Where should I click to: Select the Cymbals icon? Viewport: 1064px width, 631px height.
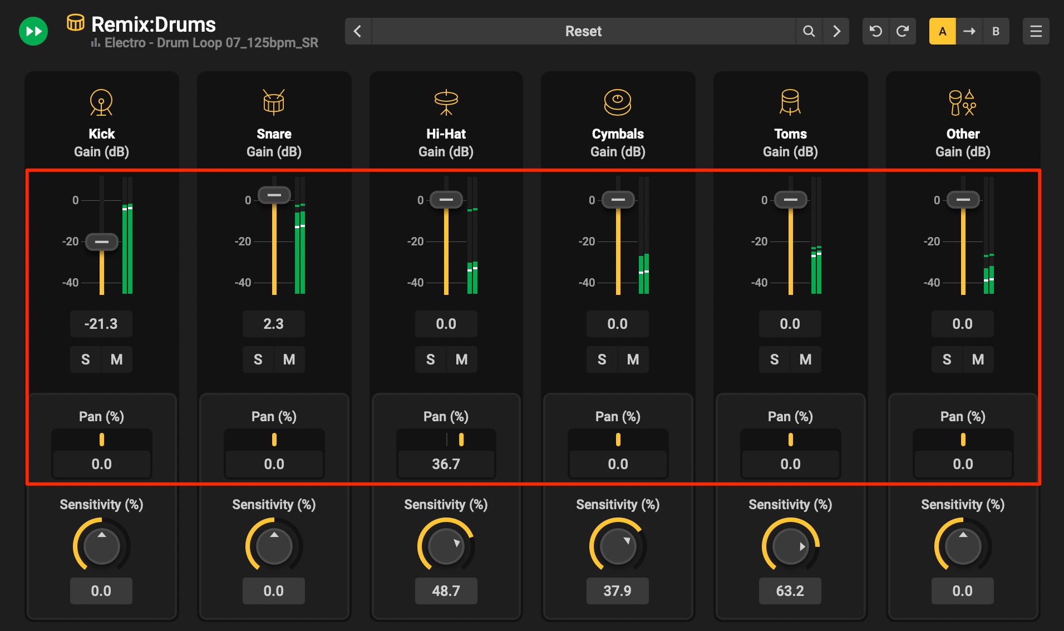click(618, 102)
